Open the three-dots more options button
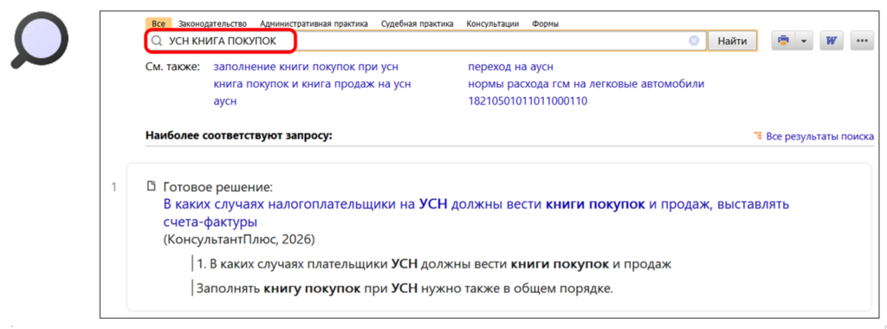The width and height of the screenshot is (887, 329). [x=862, y=41]
